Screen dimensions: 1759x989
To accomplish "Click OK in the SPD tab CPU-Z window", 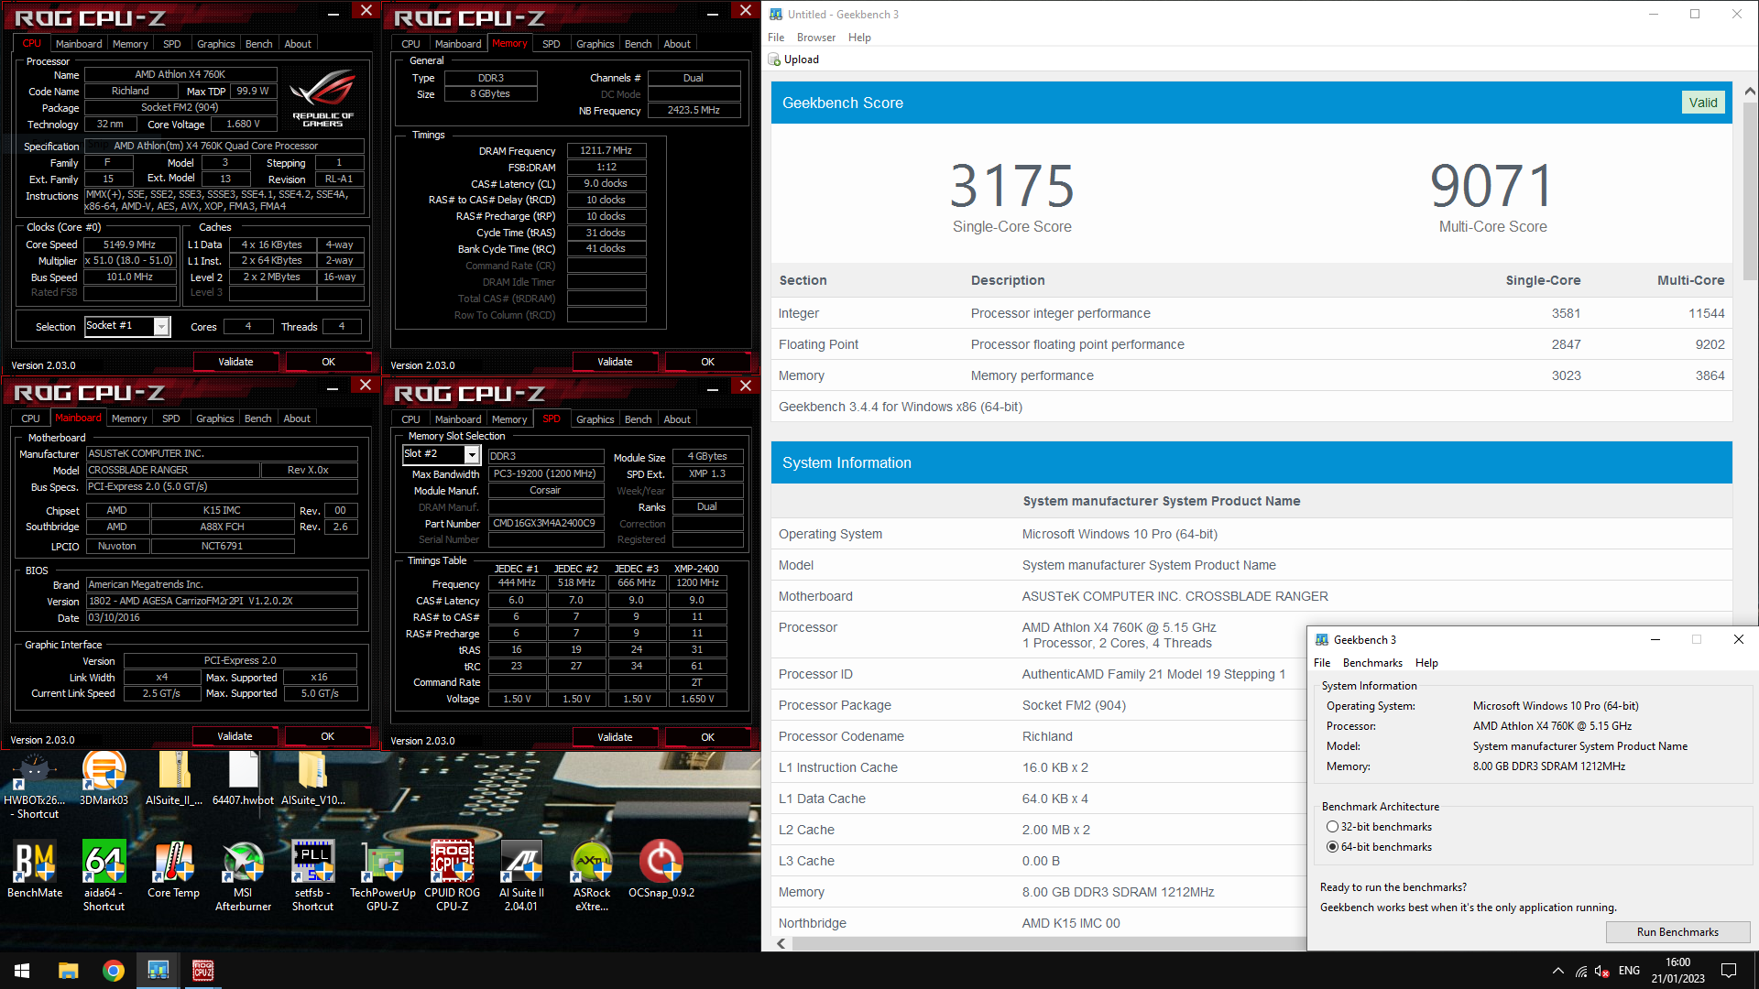I will tap(707, 738).
